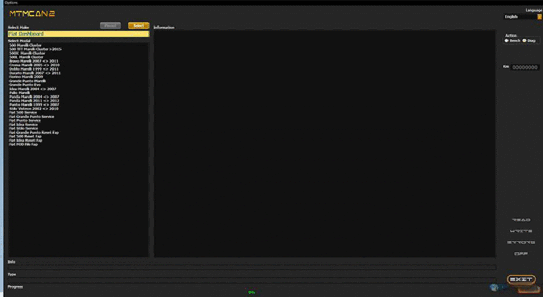Select model "Idea Marelli 2004 <> 2007"
This screenshot has width=543, height=297.
32,89
